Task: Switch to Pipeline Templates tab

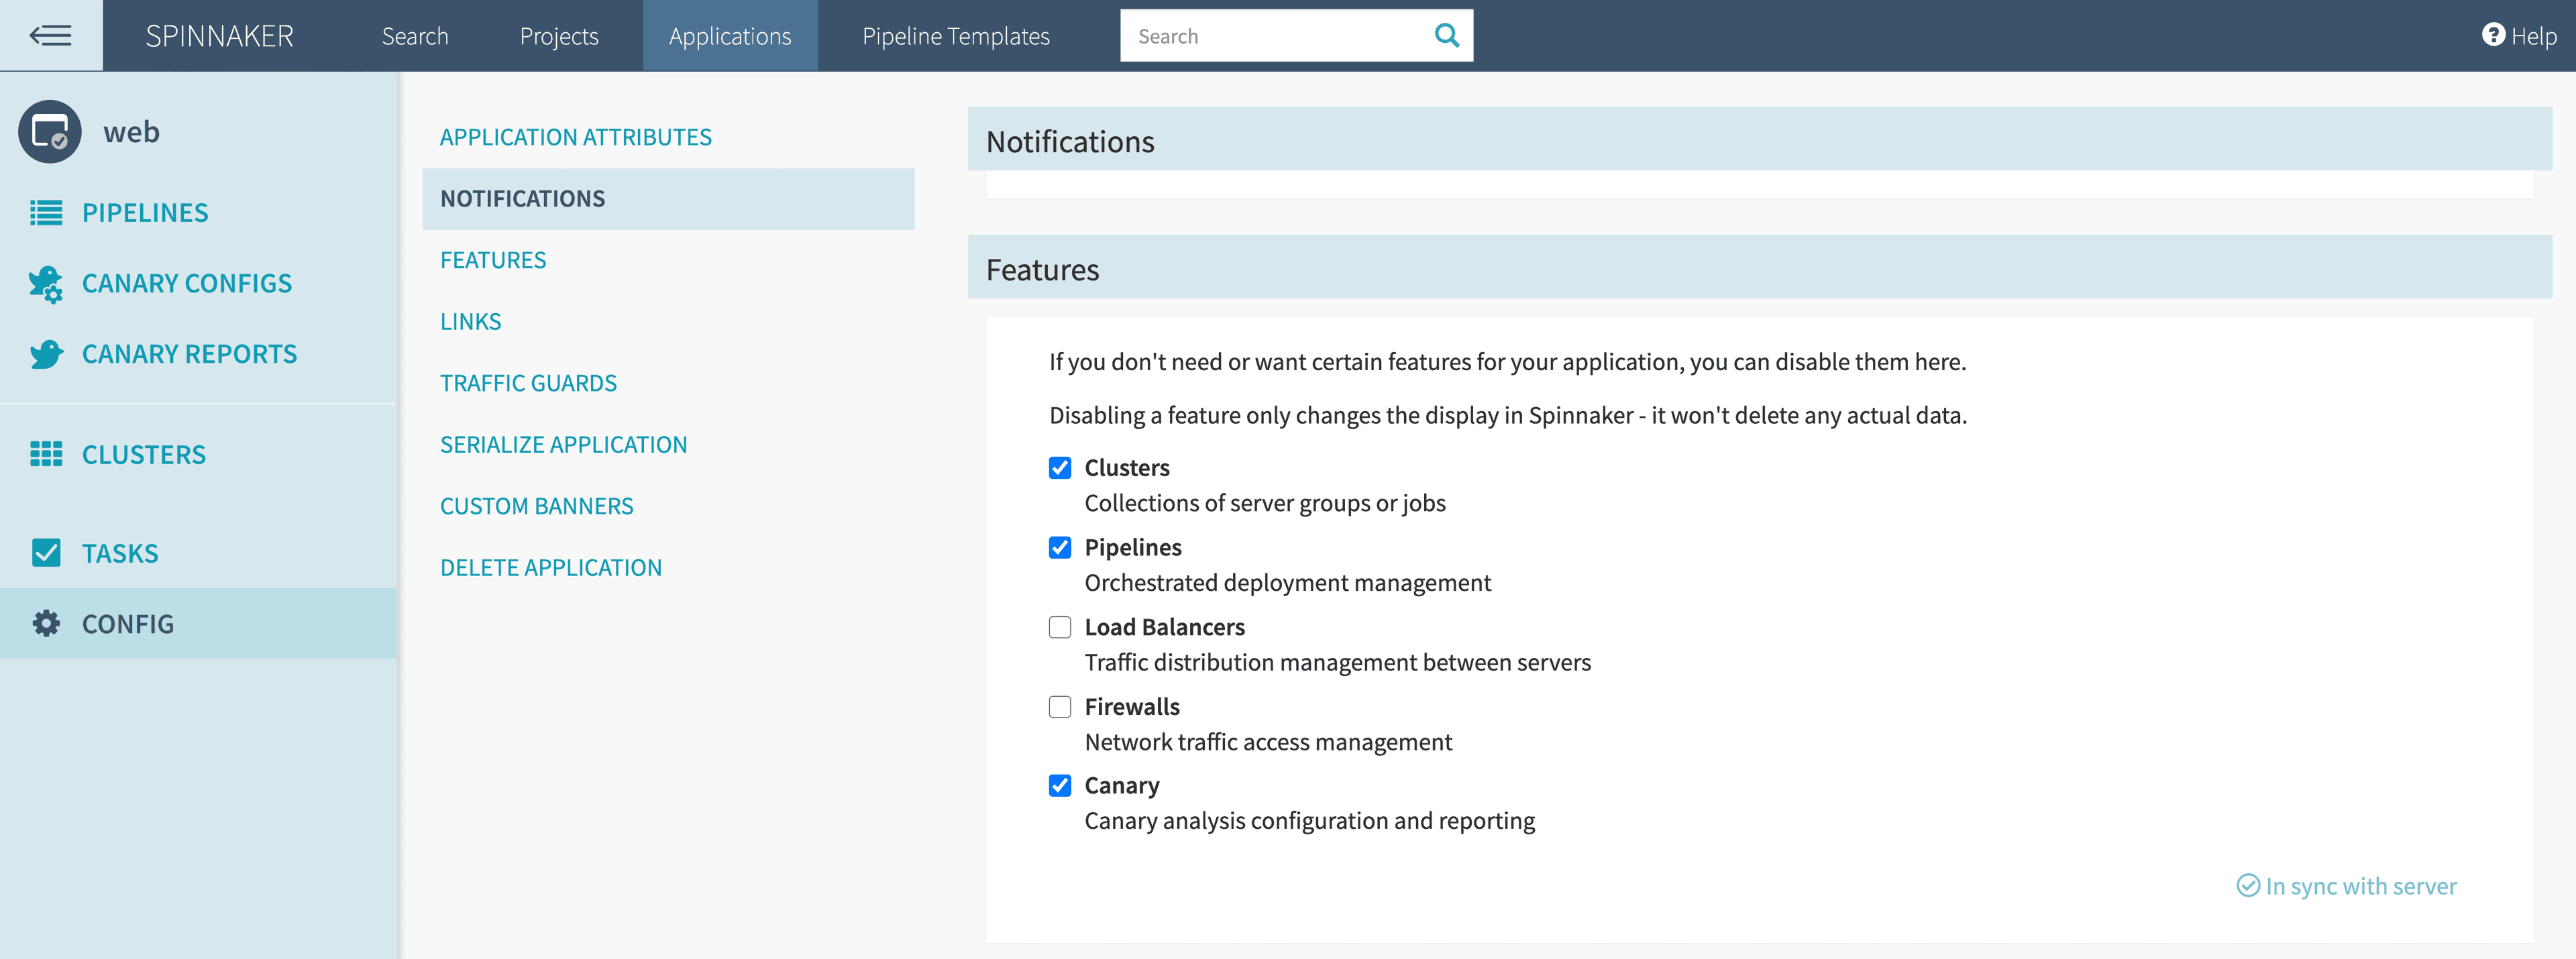Action: 956,36
